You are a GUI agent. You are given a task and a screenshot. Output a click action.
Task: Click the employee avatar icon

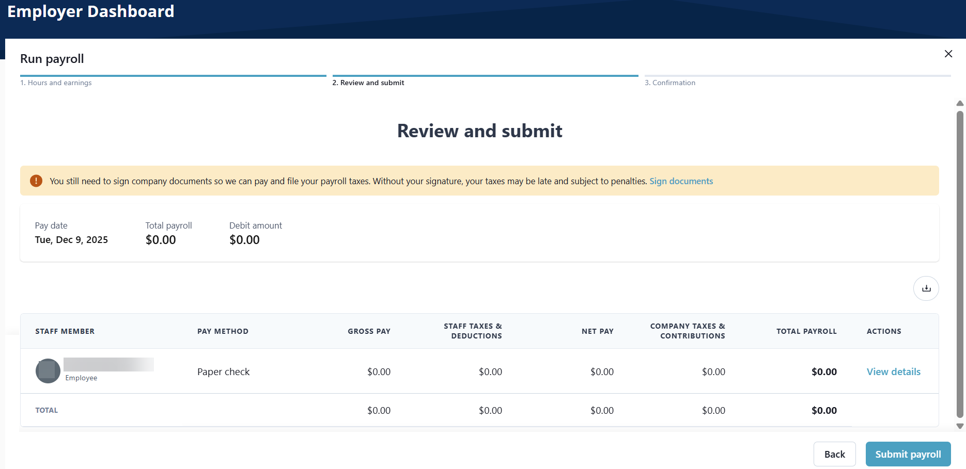coord(48,371)
